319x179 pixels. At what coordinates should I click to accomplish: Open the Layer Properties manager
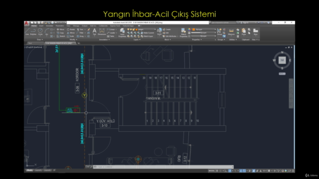click(x=122, y=33)
